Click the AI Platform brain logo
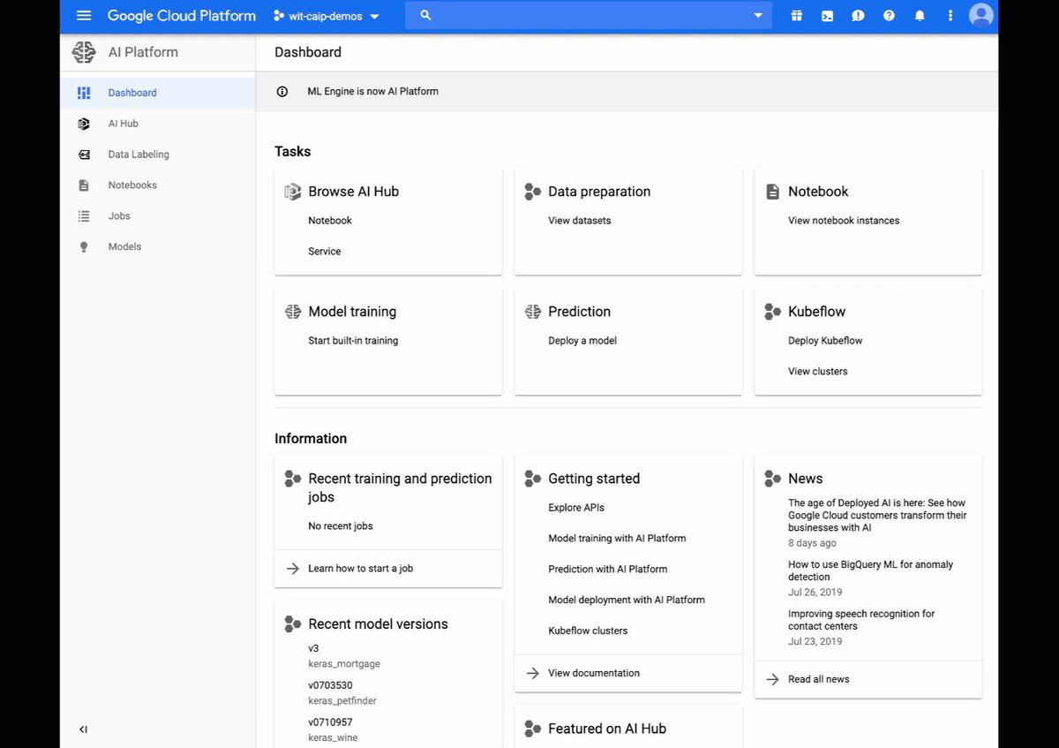Image resolution: width=1059 pixels, height=748 pixels. [84, 52]
